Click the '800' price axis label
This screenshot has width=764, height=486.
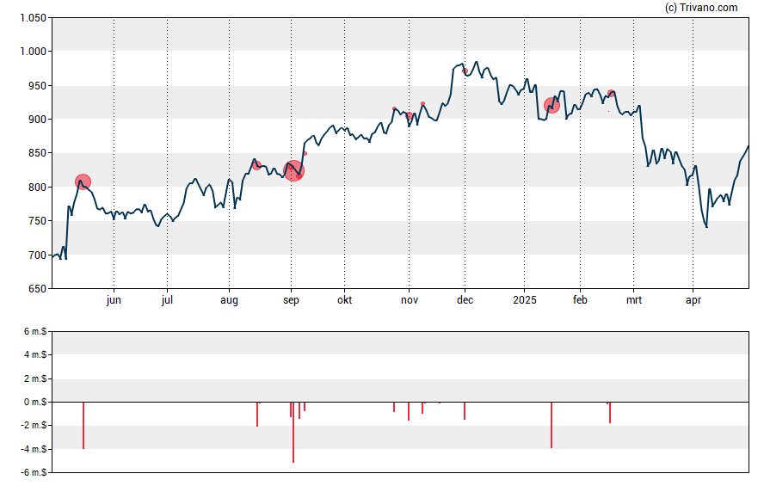point(38,187)
